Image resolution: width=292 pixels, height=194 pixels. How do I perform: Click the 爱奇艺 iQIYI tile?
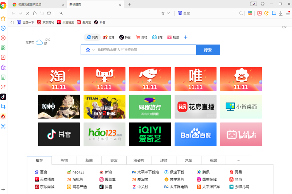pyautogui.click(x=150, y=134)
